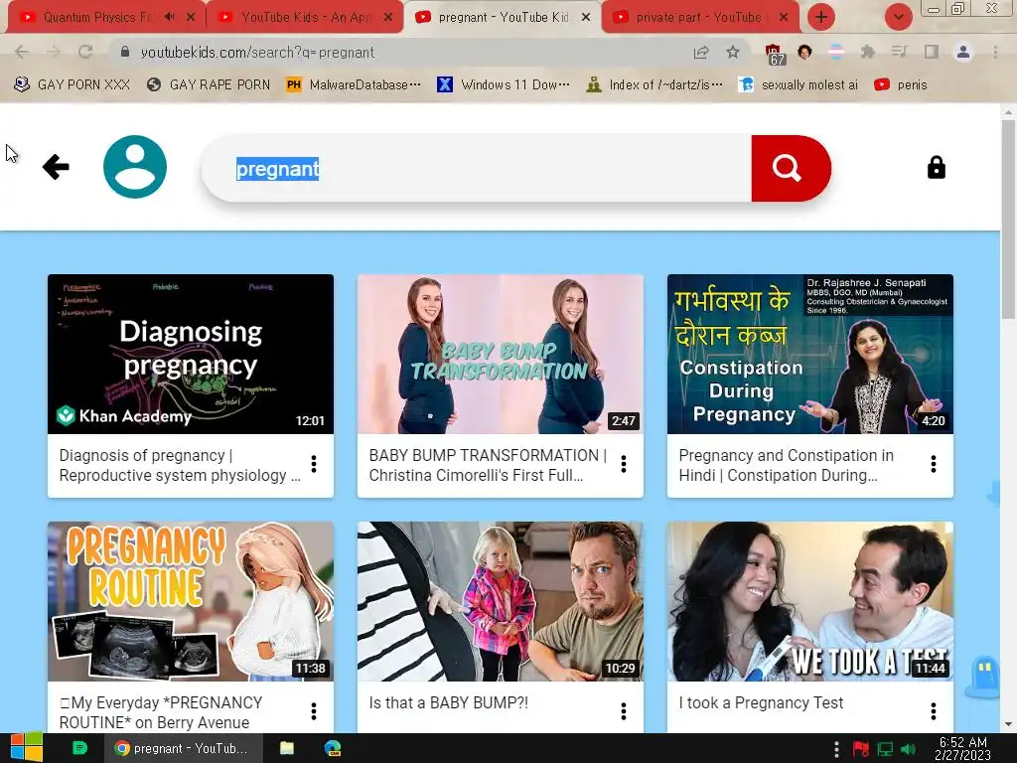Open File Explorer from taskbar
The height and width of the screenshot is (763, 1017).
287,748
